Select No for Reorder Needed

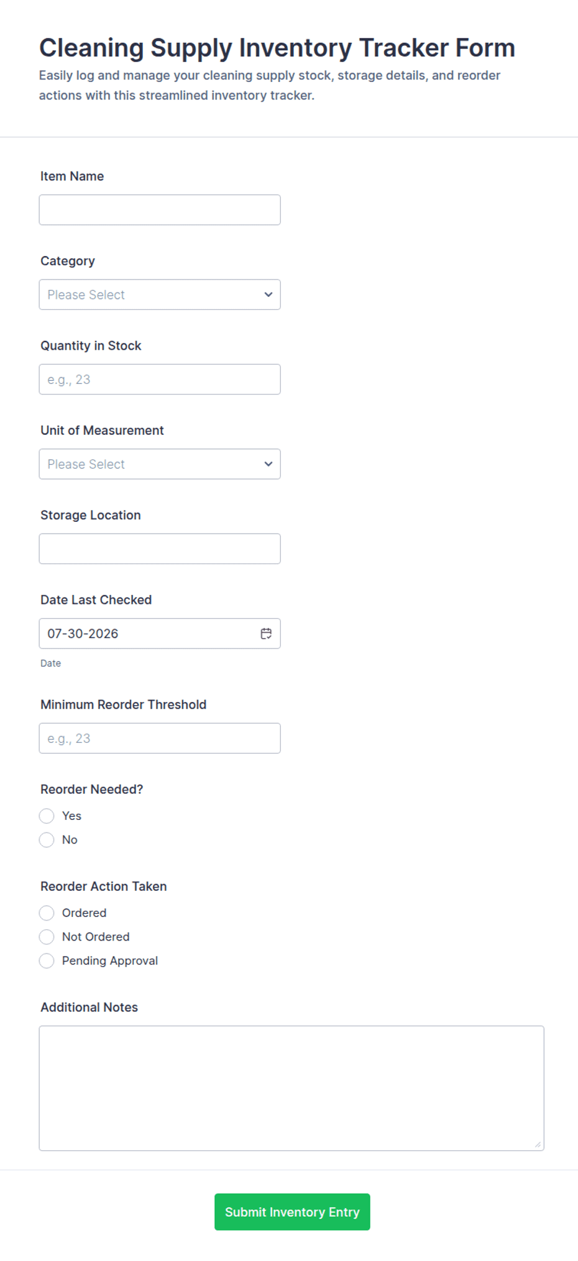tap(47, 840)
